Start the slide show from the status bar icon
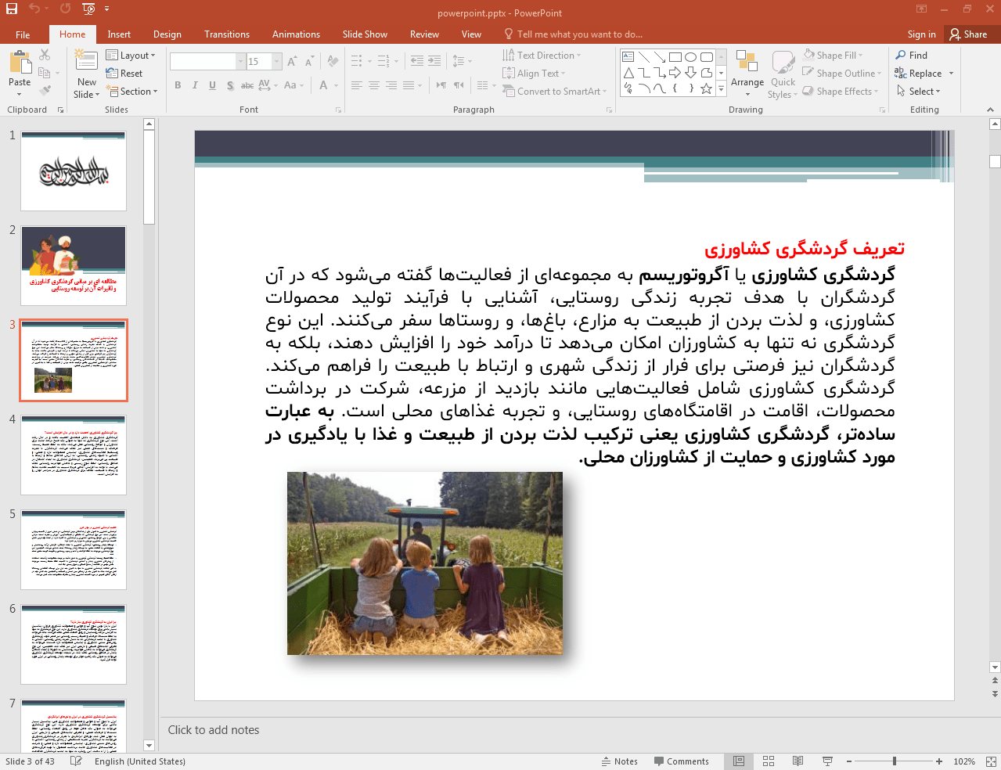 (x=827, y=761)
